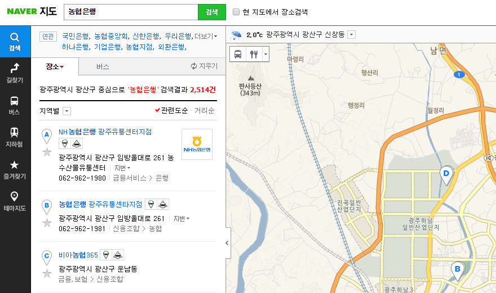Click map marker B

click(x=458, y=271)
